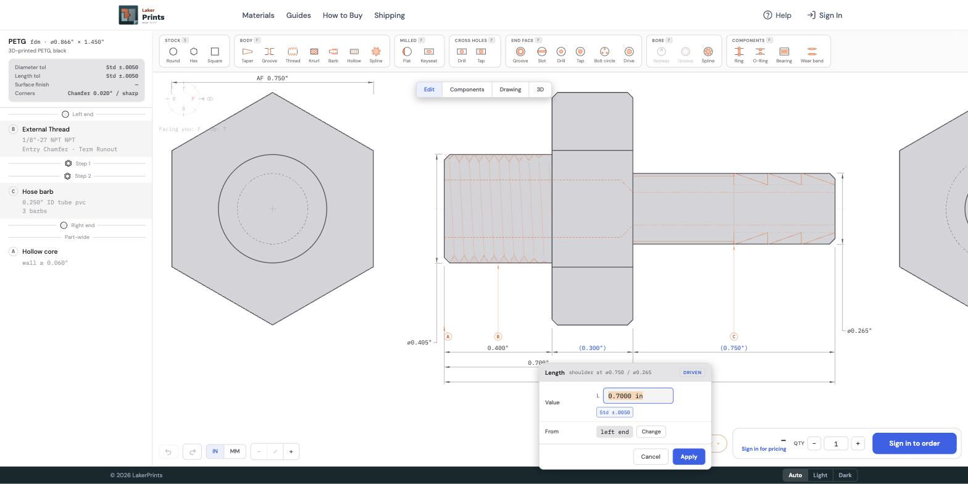This screenshot has width=968, height=484.
Task: Add a body Spline feature
Action: 375,54
